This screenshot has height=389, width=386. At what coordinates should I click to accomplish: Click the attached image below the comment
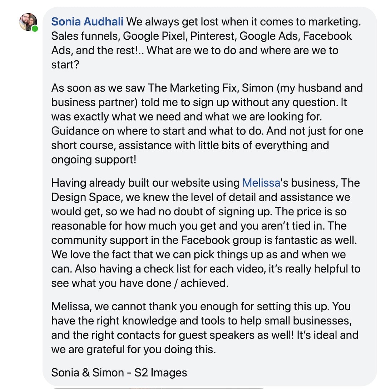click(x=159, y=388)
